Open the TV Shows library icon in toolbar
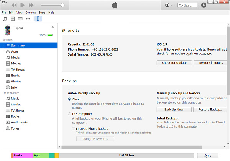Screen dimensions: 230x161 [20, 19]
